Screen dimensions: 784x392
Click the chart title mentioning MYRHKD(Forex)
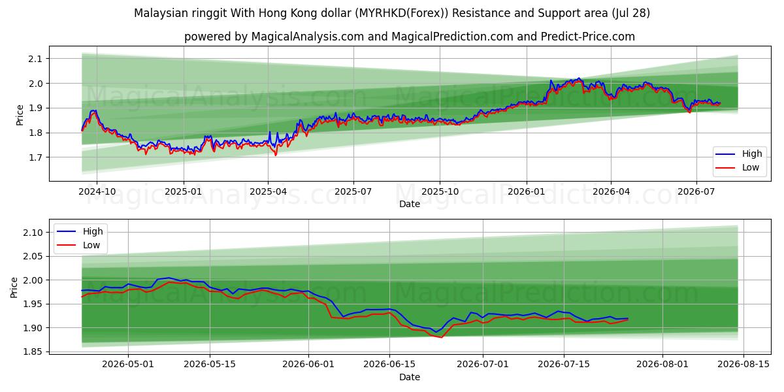[392, 13]
